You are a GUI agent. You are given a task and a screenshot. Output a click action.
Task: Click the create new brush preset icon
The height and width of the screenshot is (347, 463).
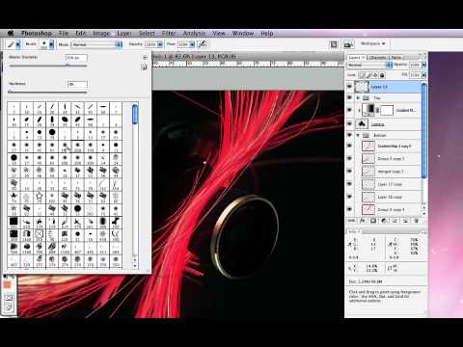[144, 67]
